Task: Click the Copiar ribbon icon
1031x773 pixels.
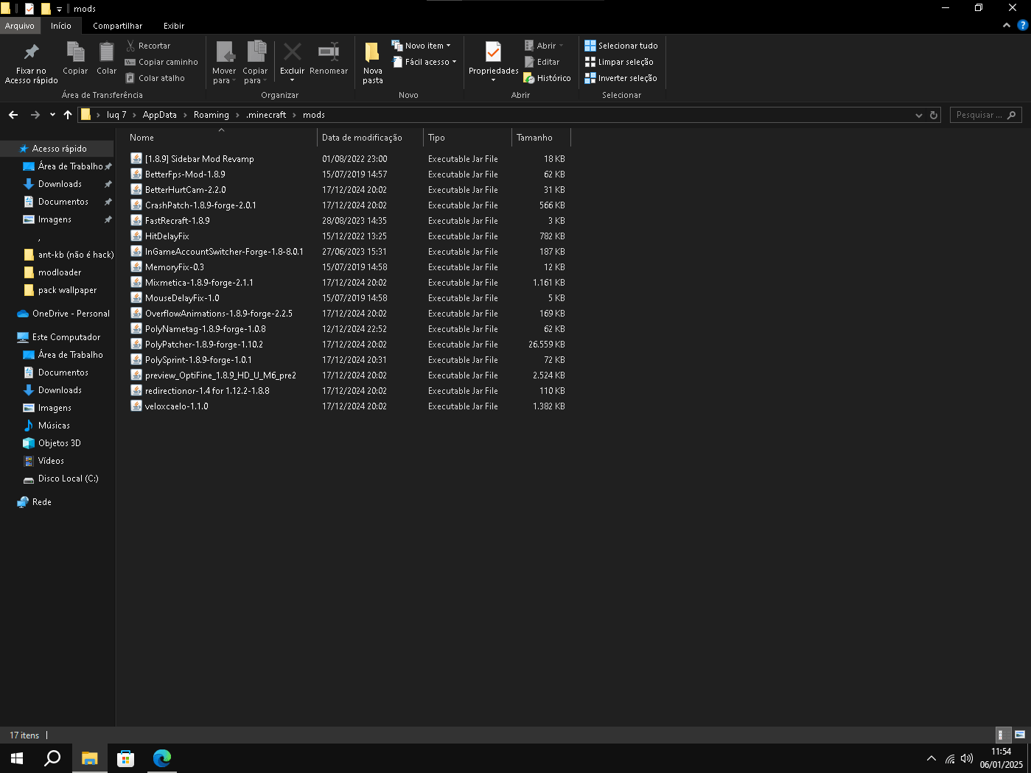Action: coord(75,59)
